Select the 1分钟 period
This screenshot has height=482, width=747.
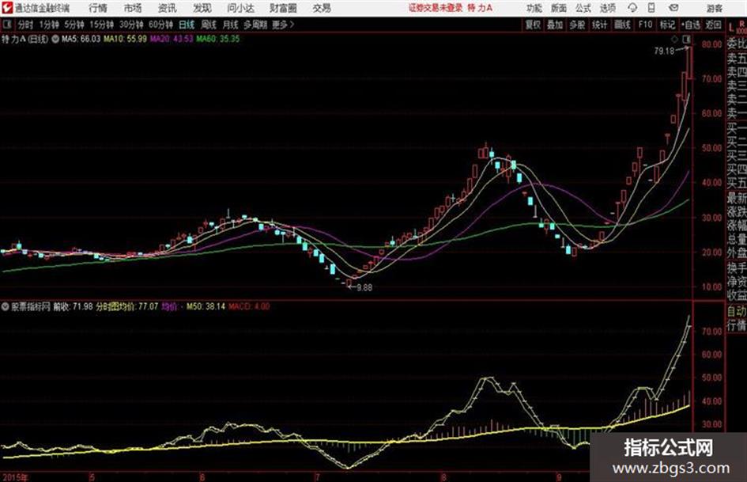pos(49,25)
